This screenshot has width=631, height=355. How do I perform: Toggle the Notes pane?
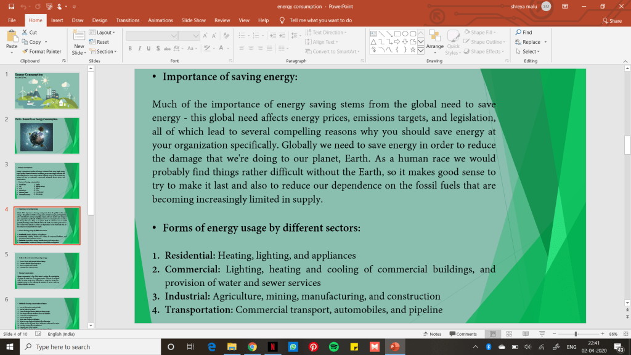(x=432, y=334)
